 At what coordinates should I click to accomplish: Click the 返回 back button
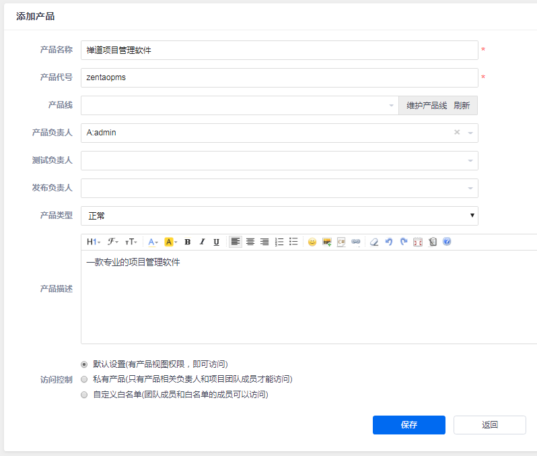pyautogui.click(x=490, y=425)
